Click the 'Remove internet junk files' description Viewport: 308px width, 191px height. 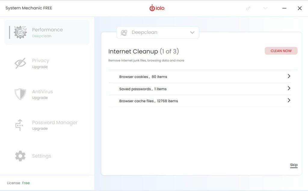146,61
